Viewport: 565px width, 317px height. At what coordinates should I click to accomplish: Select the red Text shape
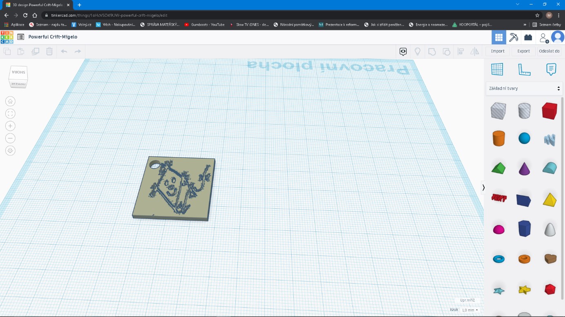[499, 198]
